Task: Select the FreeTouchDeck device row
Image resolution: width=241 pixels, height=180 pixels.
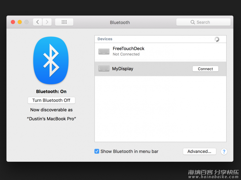Action: (x=161, y=51)
